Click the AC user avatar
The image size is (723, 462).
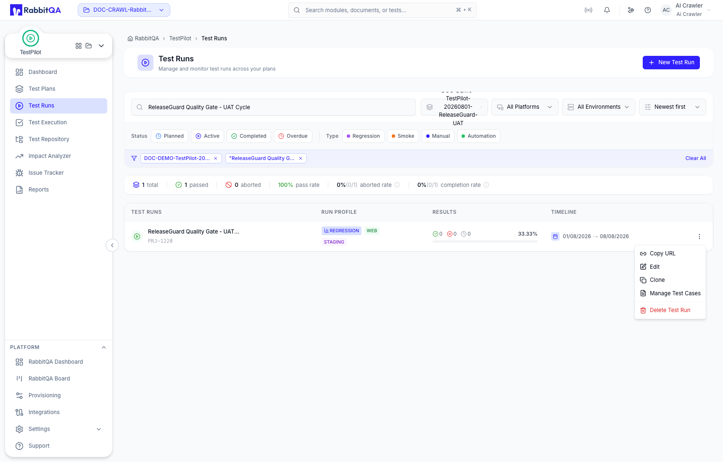[666, 10]
